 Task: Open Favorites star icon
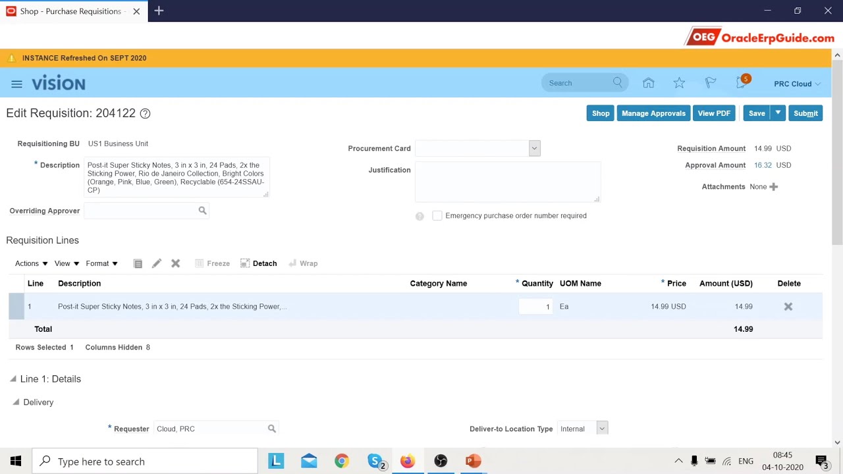point(679,83)
